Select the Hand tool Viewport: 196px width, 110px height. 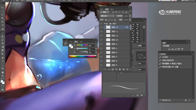click(x=3, y=72)
